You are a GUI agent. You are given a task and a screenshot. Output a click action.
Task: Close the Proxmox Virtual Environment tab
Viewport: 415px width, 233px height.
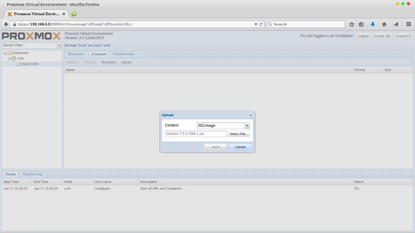point(64,14)
